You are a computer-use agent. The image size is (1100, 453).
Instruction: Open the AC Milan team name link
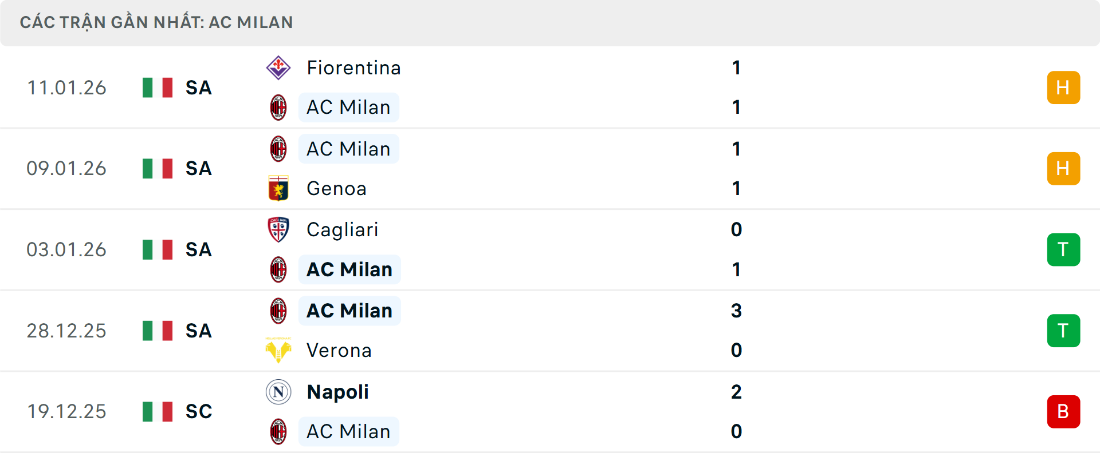click(x=348, y=107)
